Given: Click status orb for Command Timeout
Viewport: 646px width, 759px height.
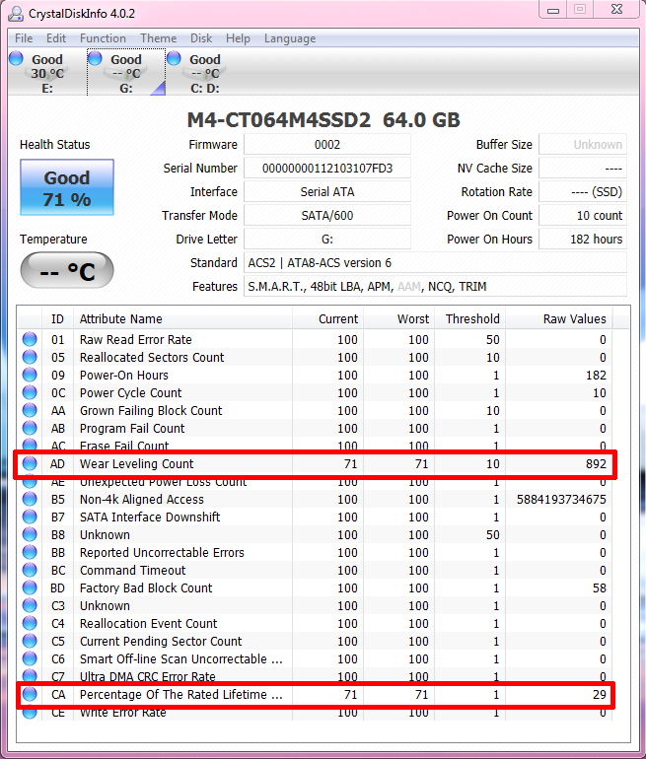Looking at the screenshot, I should point(30,570).
